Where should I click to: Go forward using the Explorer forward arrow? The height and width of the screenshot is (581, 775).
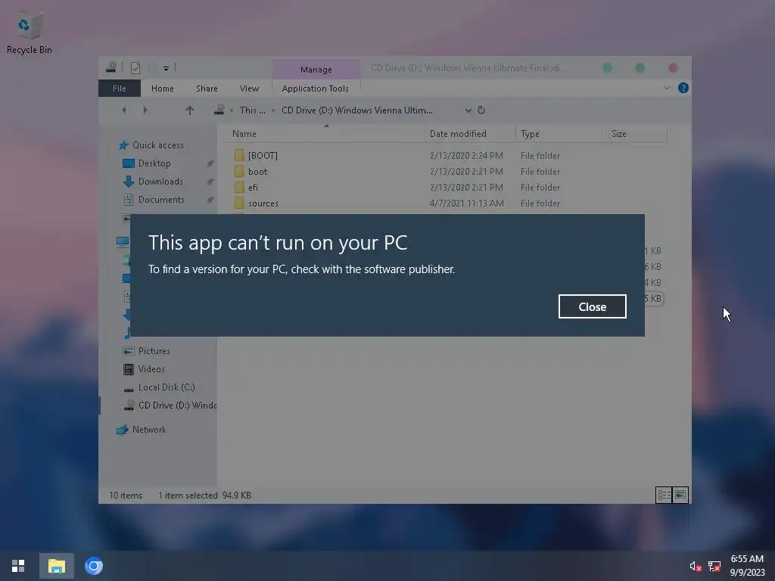pos(145,110)
